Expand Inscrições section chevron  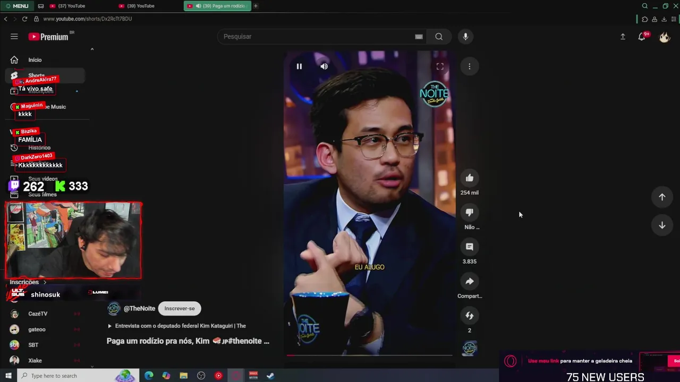45,282
